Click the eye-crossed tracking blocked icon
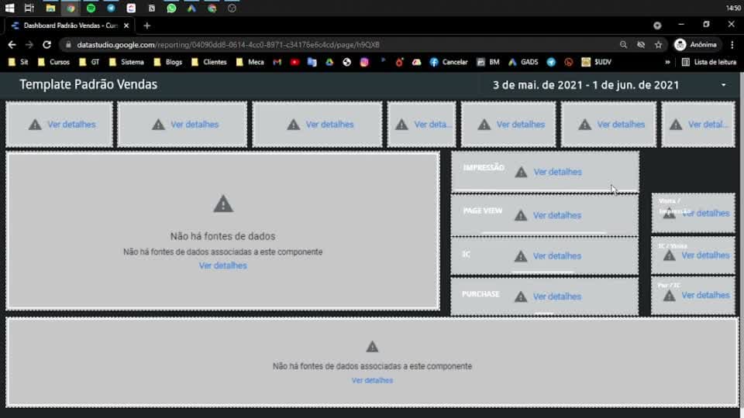 pyautogui.click(x=641, y=45)
